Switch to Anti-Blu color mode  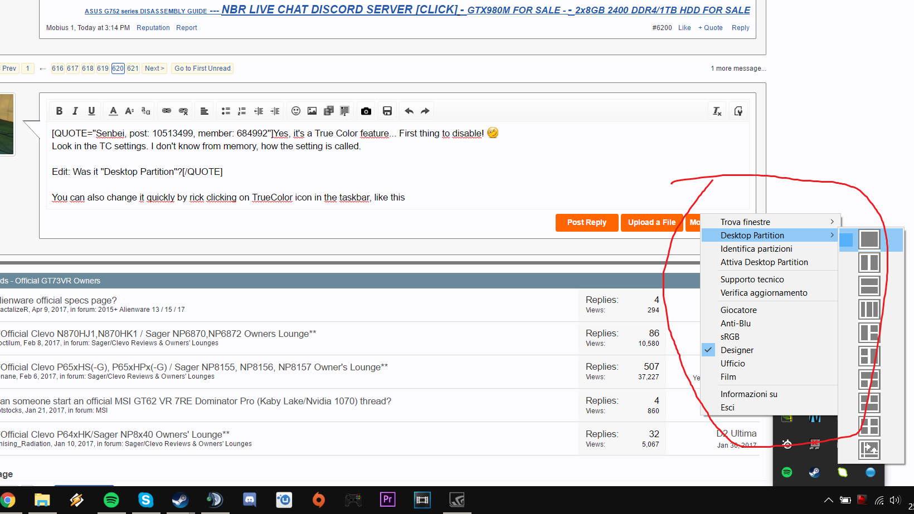pyautogui.click(x=735, y=324)
